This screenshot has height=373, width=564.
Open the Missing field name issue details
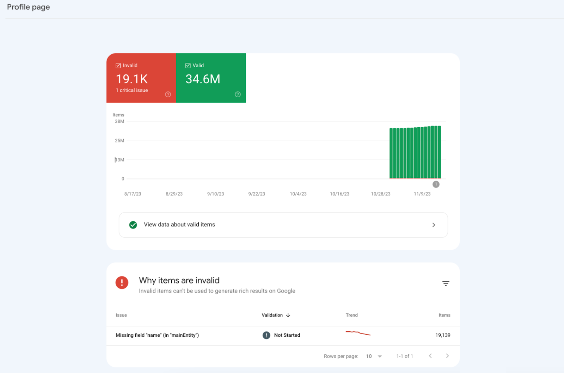(x=157, y=335)
